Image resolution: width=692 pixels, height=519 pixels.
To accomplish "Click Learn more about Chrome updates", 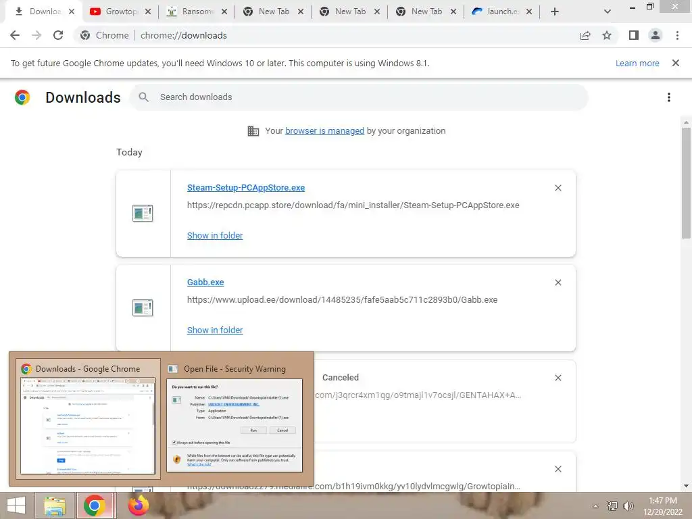I will coord(637,63).
